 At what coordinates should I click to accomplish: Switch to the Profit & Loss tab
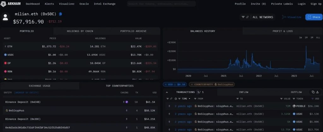(283, 31)
